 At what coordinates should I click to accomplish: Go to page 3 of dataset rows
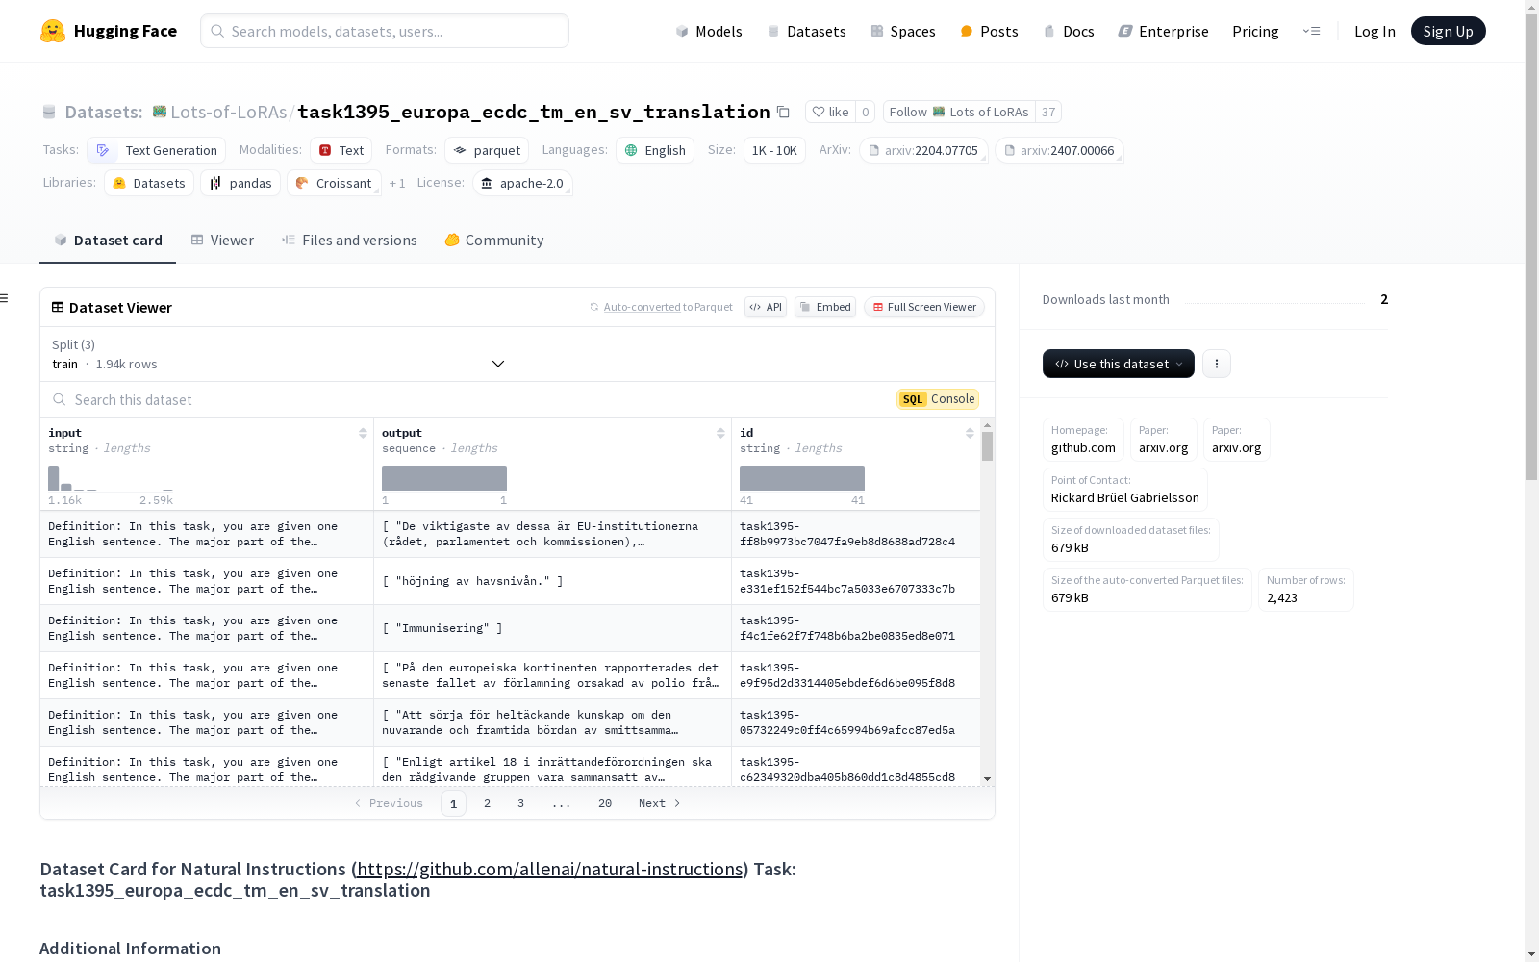point(521,803)
